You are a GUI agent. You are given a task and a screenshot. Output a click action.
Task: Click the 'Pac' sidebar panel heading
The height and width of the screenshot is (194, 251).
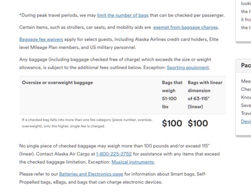pos(246,65)
